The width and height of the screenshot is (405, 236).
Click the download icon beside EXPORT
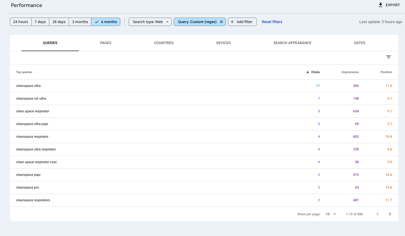pos(380,5)
